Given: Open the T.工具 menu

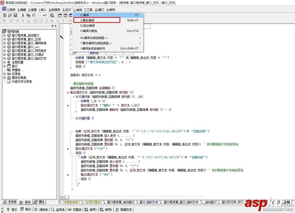Looking at the screenshot, I should pyautogui.click(x=88, y=10).
